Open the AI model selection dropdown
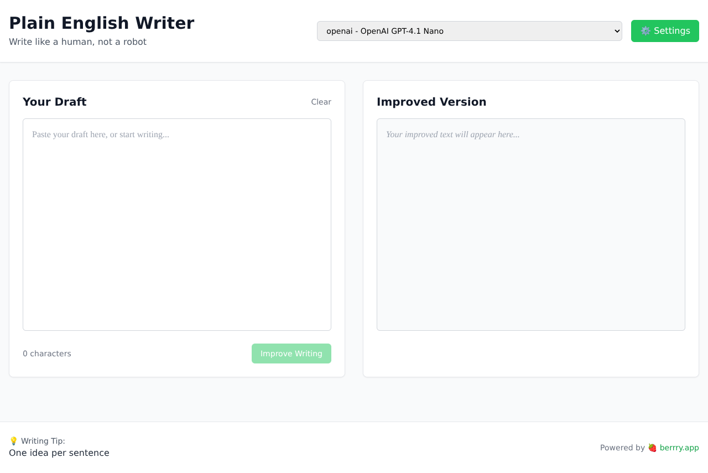Viewport: 708px width, 473px height. point(469,31)
